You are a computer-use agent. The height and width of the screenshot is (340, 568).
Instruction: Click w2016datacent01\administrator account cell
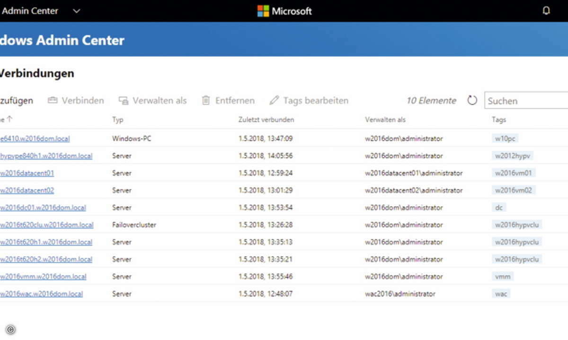coord(414,173)
